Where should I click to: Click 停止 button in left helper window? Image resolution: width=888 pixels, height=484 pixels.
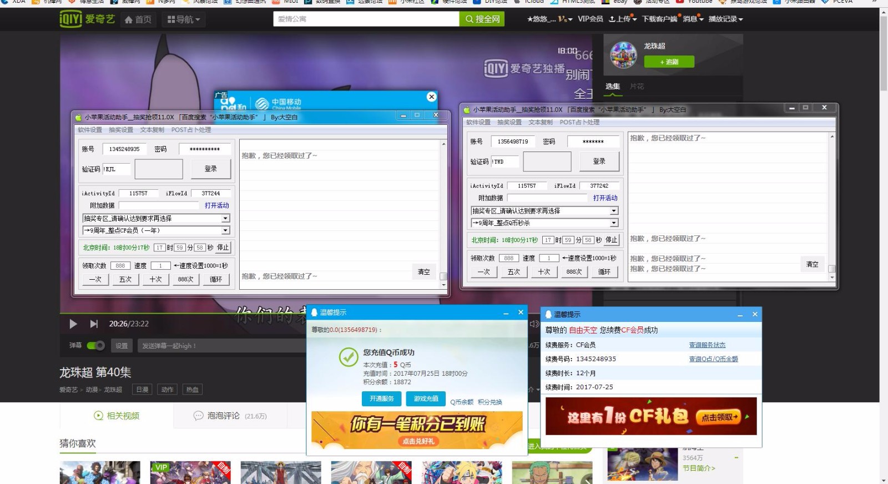click(223, 248)
